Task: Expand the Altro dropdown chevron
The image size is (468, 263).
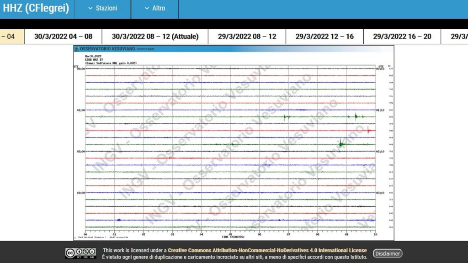Action: click(x=147, y=8)
